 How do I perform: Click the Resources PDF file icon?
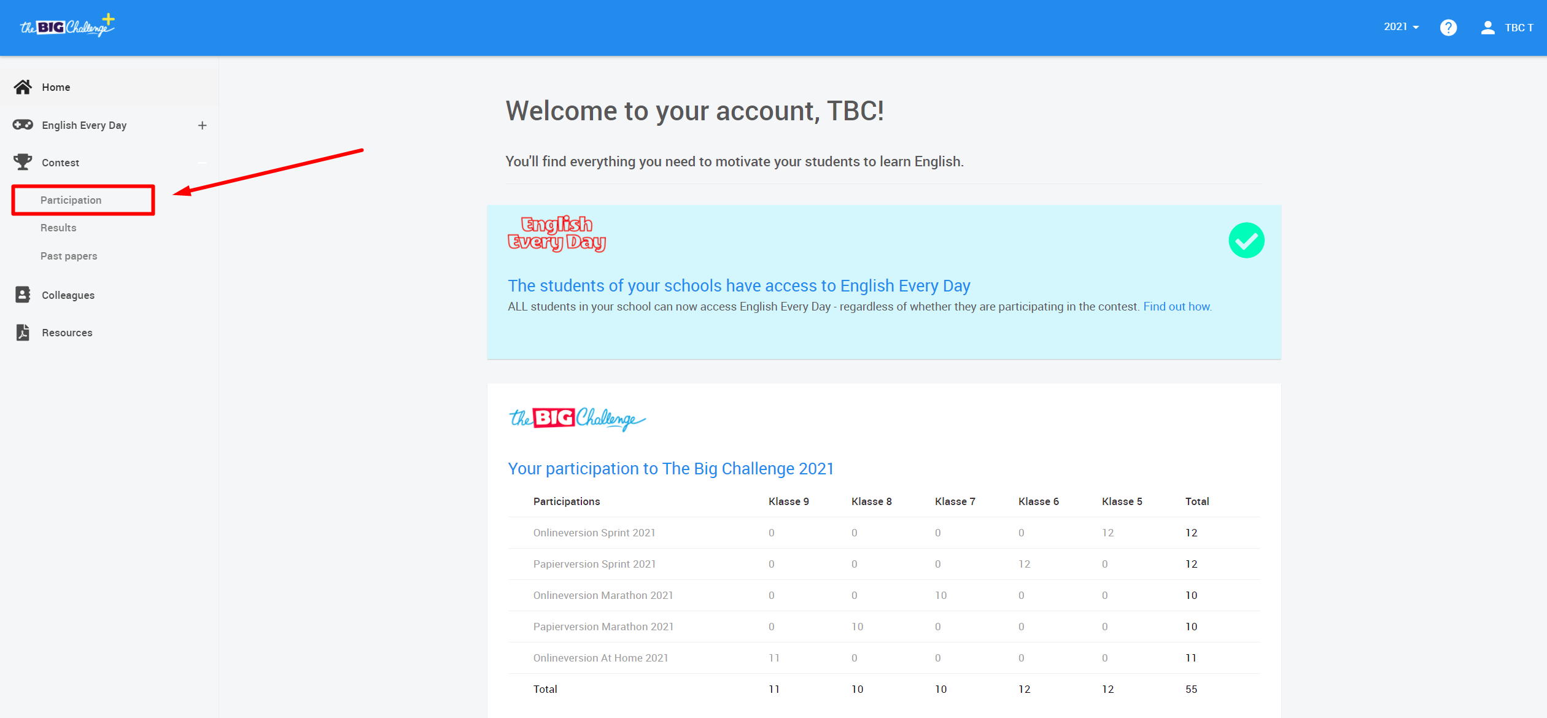23,333
